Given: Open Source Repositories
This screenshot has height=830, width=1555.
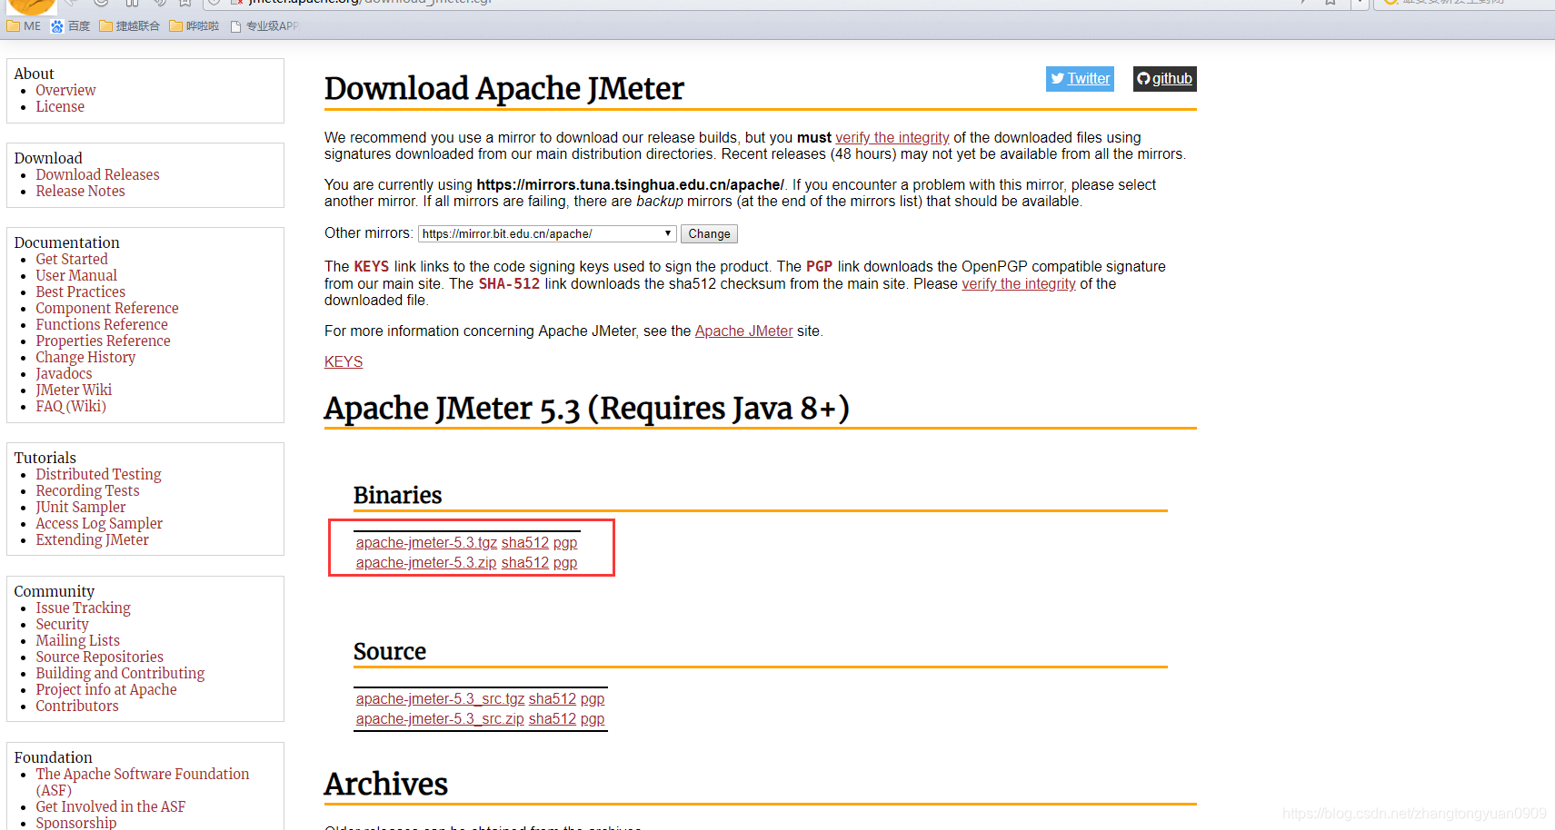Looking at the screenshot, I should coord(99,657).
